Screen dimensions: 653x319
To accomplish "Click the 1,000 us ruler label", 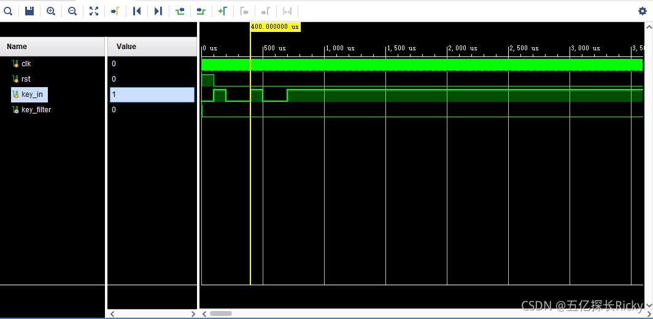I will pyautogui.click(x=340, y=48).
